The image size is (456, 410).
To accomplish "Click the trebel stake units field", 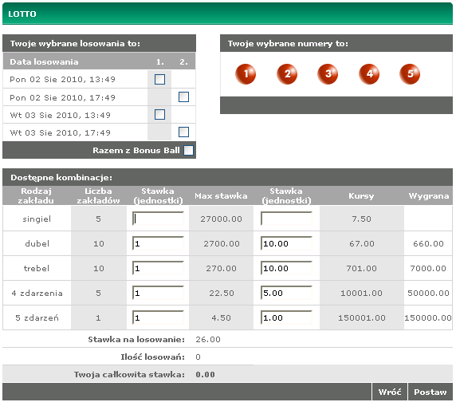I will (x=158, y=268).
